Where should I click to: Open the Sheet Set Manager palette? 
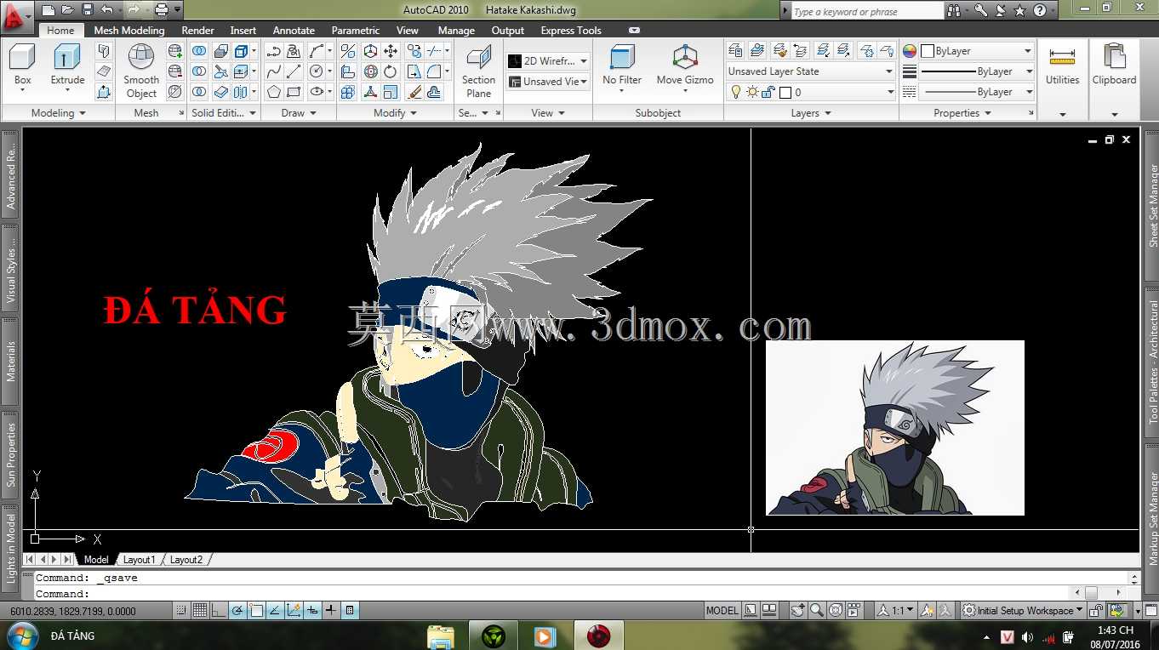tap(1153, 205)
